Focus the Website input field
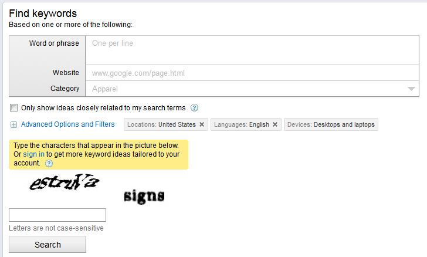 (x=252, y=73)
